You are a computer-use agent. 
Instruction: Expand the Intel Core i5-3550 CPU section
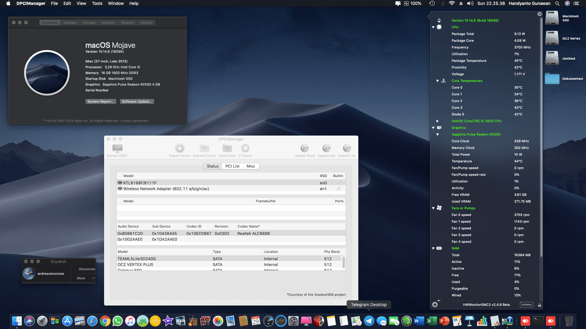(438, 121)
